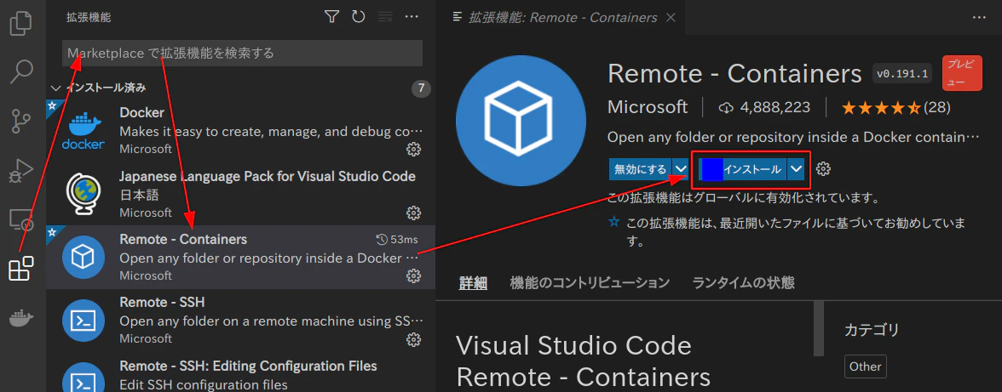Open manage gear for Japanese Language Pack
The width and height of the screenshot is (1002, 392).
(x=413, y=213)
